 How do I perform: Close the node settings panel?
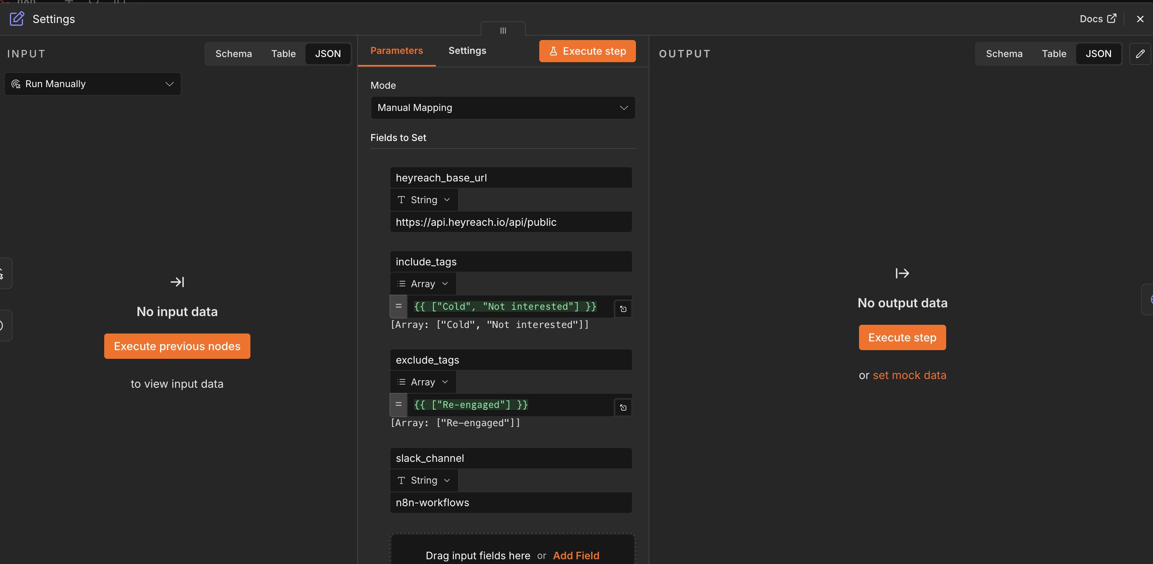[x=1140, y=19]
